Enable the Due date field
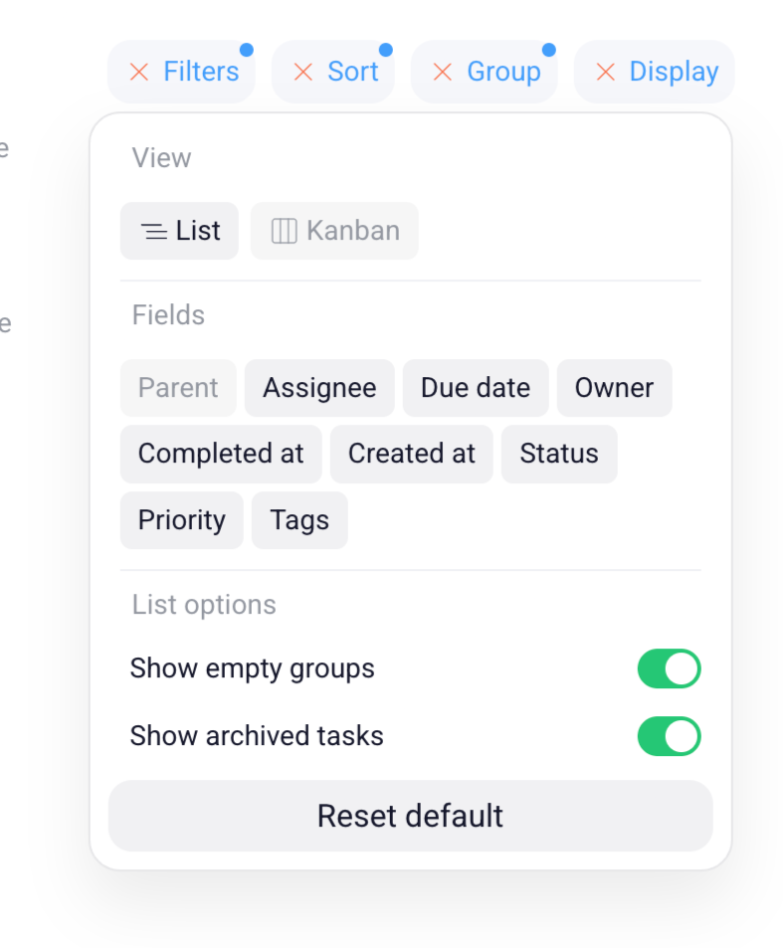783x948 pixels. [475, 388]
